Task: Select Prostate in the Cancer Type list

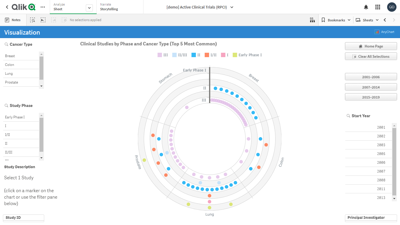Action: (11, 82)
